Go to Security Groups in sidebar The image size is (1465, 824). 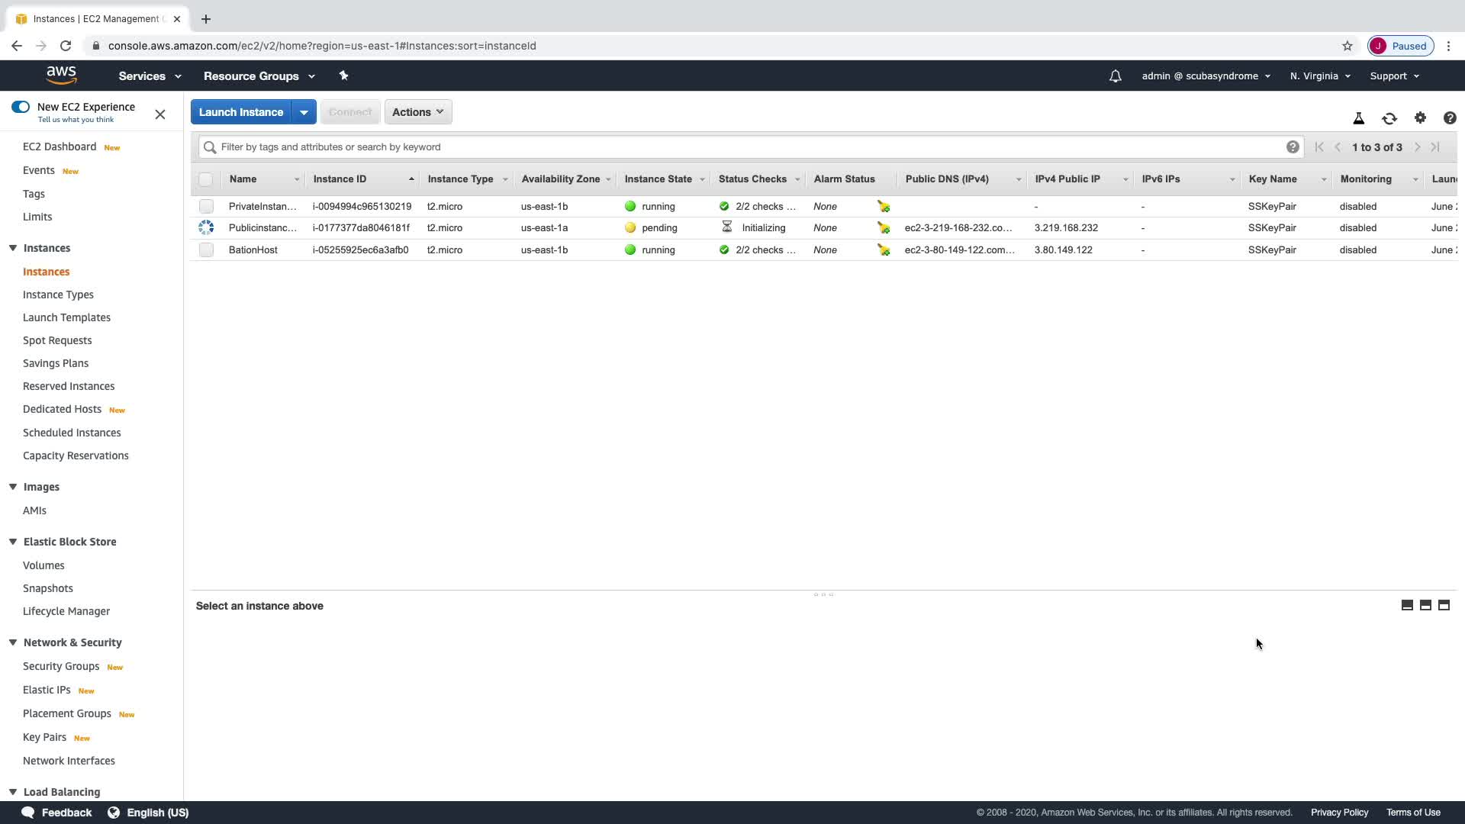(61, 666)
